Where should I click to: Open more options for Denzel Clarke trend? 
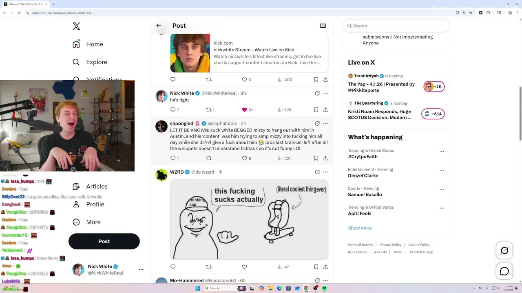pyautogui.click(x=442, y=170)
